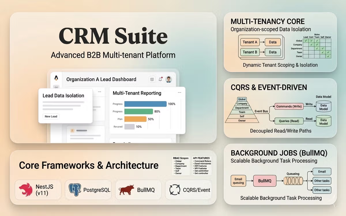Click the green 80% Progress bar
Image resolution: width=346 pixels, height=216 pixels.
138,111
